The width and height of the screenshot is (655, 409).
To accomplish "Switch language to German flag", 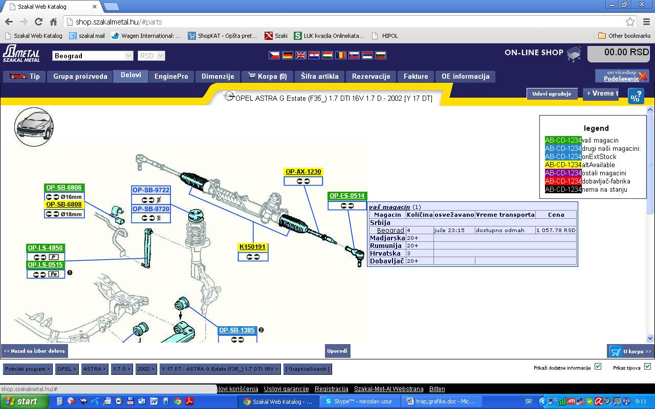I will [288, 55].
